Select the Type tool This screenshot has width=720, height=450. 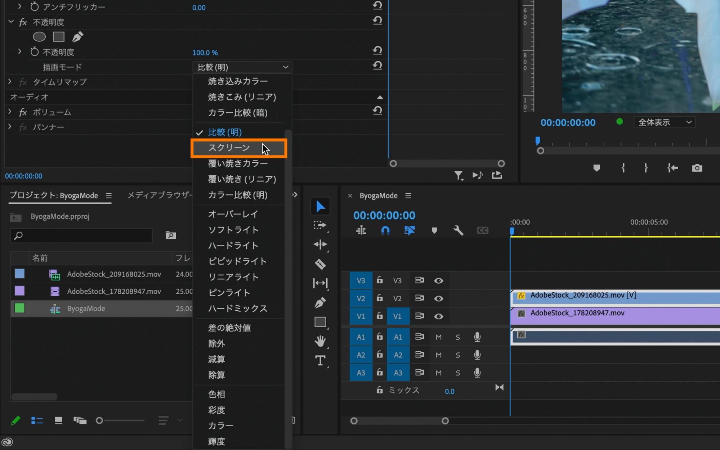click(x=320, y=360)
